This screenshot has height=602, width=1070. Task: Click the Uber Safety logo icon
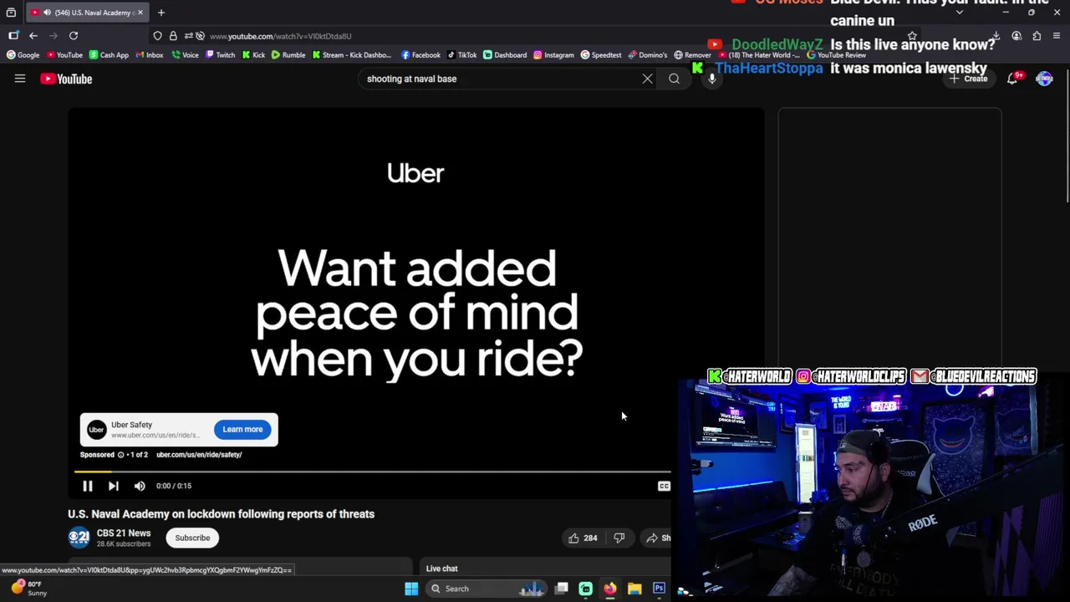coord(97,430)
